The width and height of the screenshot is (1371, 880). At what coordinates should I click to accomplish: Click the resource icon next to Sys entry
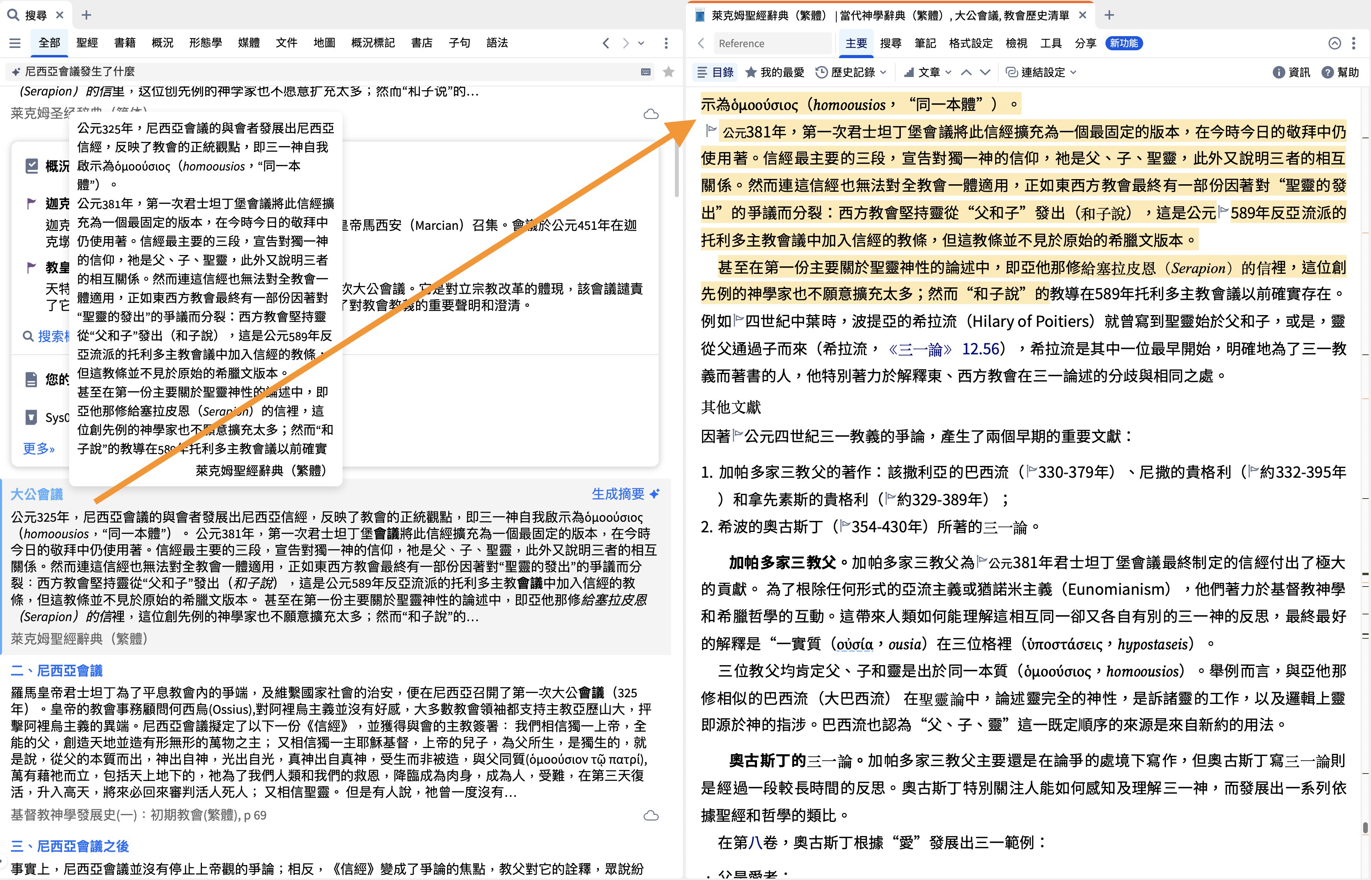(x=31, y=417)
